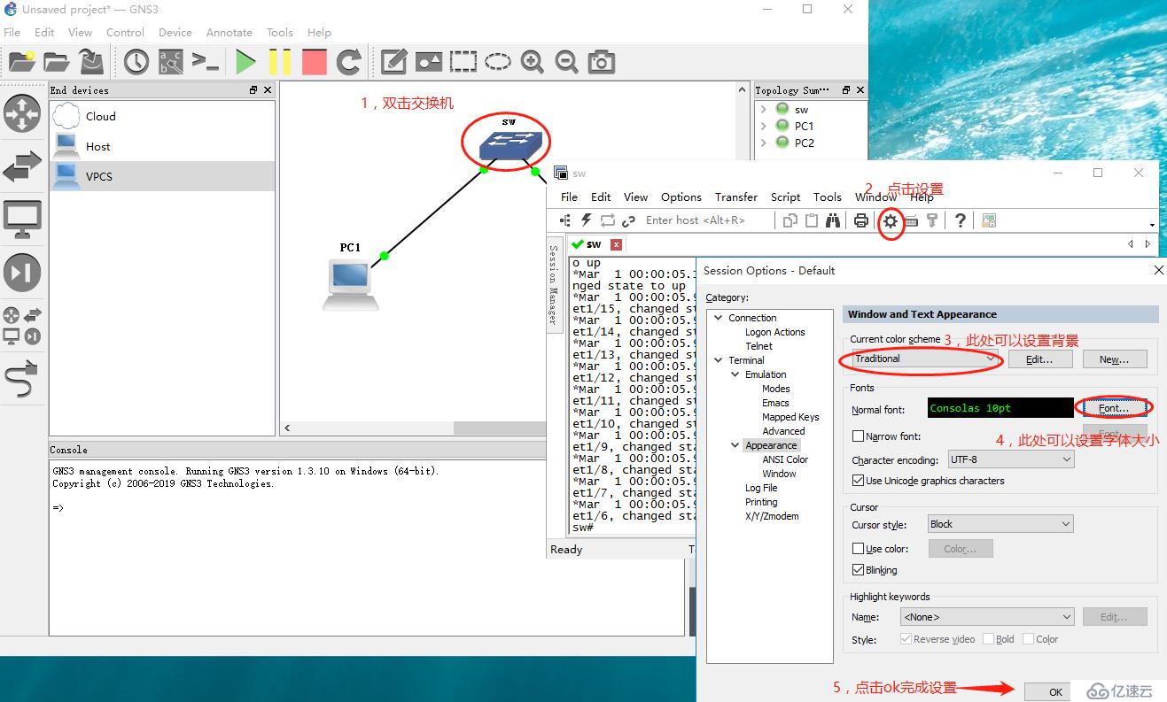Click Zoom out magnifier icon in GNS3

point(567,61)
